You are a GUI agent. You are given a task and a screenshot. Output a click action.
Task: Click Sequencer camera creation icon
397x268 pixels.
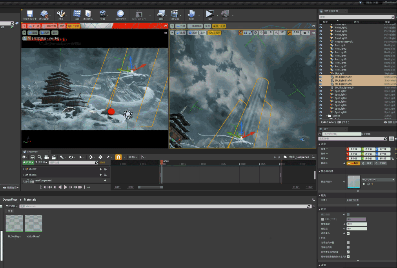tap(47, 157)
